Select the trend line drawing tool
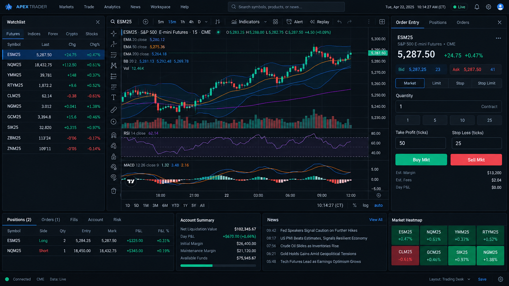 (114, 44)
